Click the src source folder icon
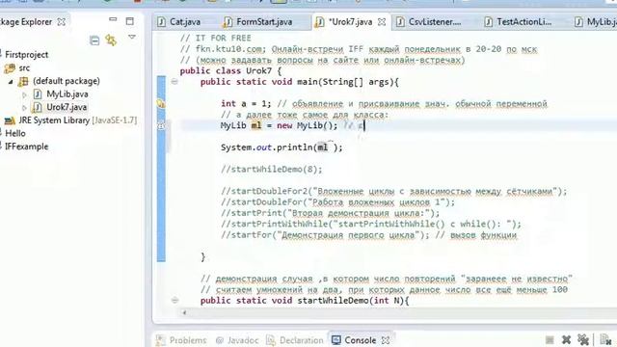 click(x=10, y=68)
